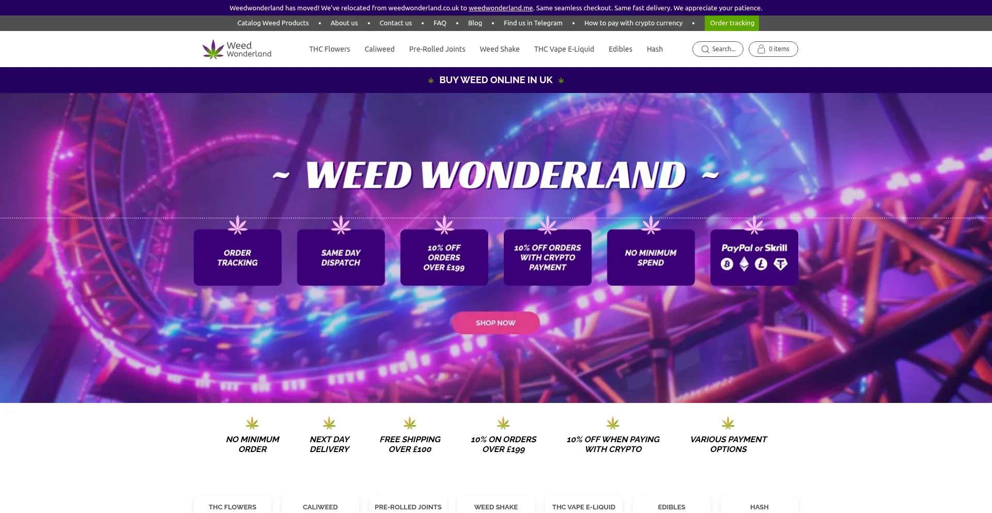
Task: Follow the weedwonderland.me relocation link
Action: coord(500,8)
